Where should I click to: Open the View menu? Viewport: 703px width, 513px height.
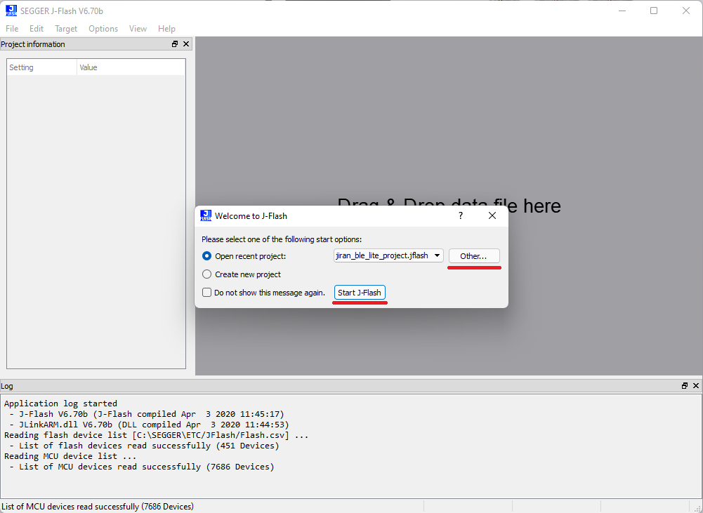pos(138,29)
